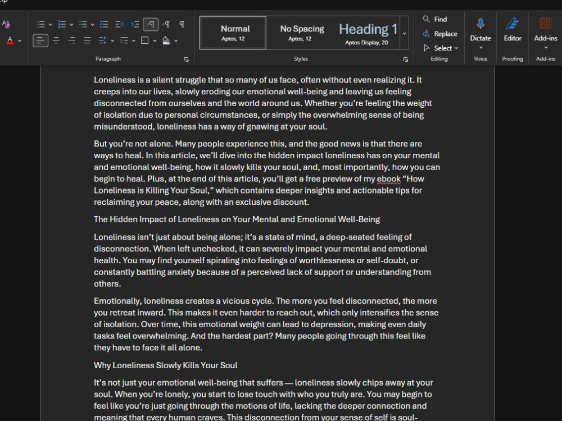The height and width of the screenshot is (421, 562).
Task: Open the multilevel list dropdown arrow
Action: [93, 25]
